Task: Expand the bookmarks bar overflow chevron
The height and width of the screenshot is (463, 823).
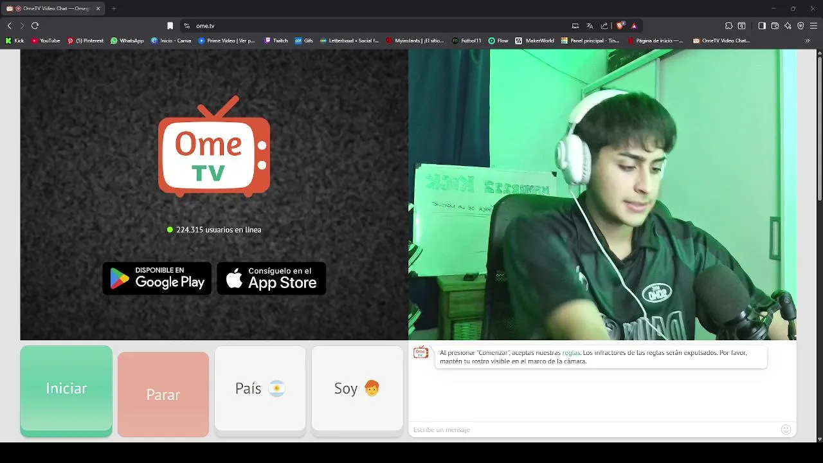Action: [x=808, y=41]
